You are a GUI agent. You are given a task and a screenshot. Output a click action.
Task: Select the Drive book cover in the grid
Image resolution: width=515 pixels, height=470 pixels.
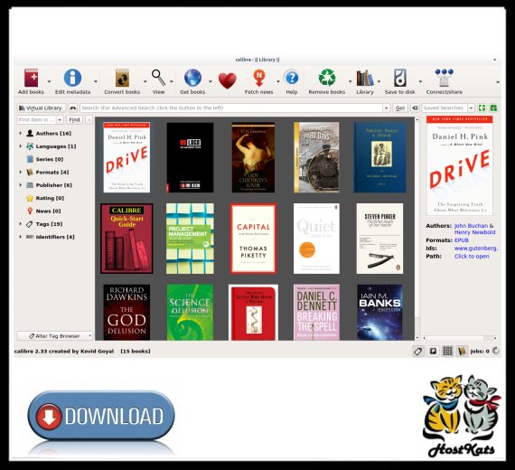tap(126, 157)
